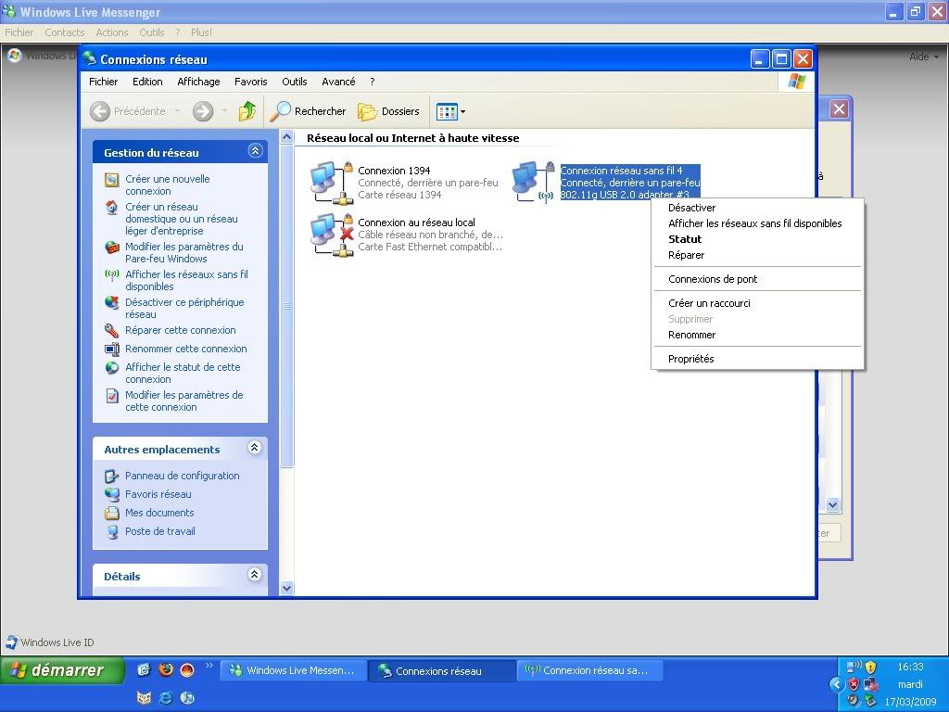Collapse the Détails panel section

255,575
